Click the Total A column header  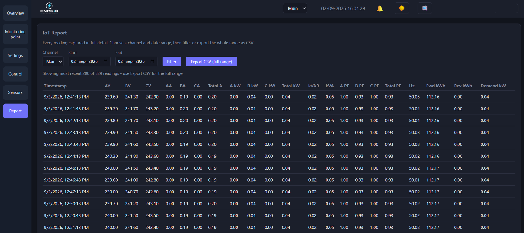(x=215, y=86)
